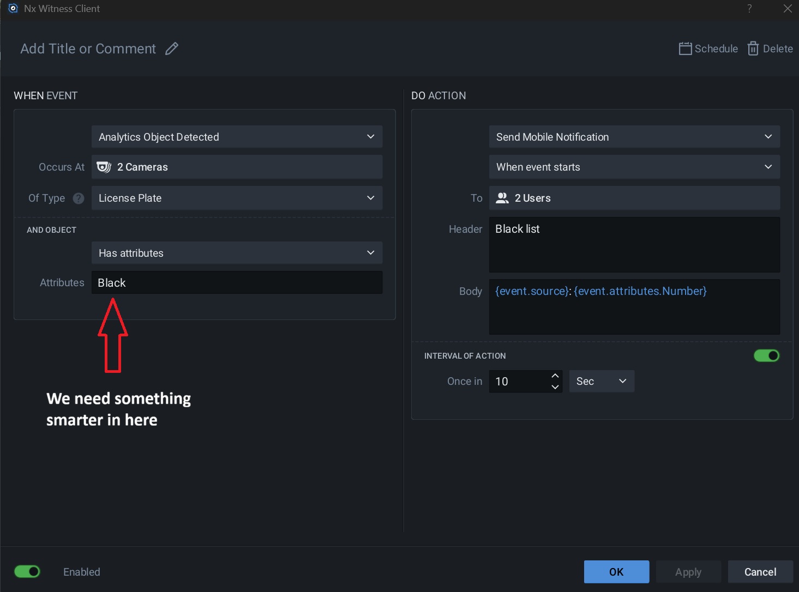This screenshot has width=799, height=592.
Task: Toggle the rule Enabled switch
Action: [27, 571]
